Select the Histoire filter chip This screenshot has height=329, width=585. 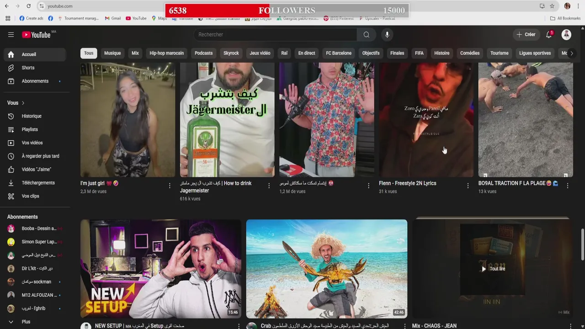pos(442,53)
